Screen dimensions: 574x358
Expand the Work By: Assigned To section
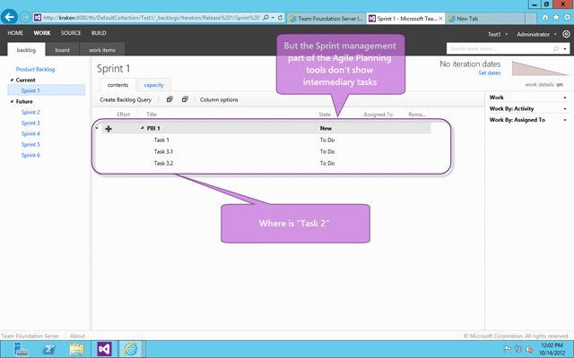coord(565,120)
